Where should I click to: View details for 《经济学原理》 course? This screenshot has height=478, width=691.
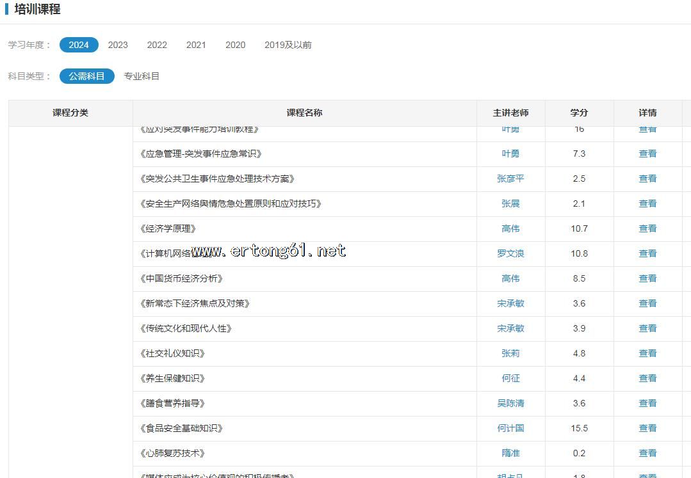(x=647, y=228)
